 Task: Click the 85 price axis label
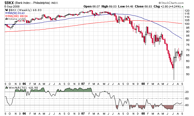point(188,36)
